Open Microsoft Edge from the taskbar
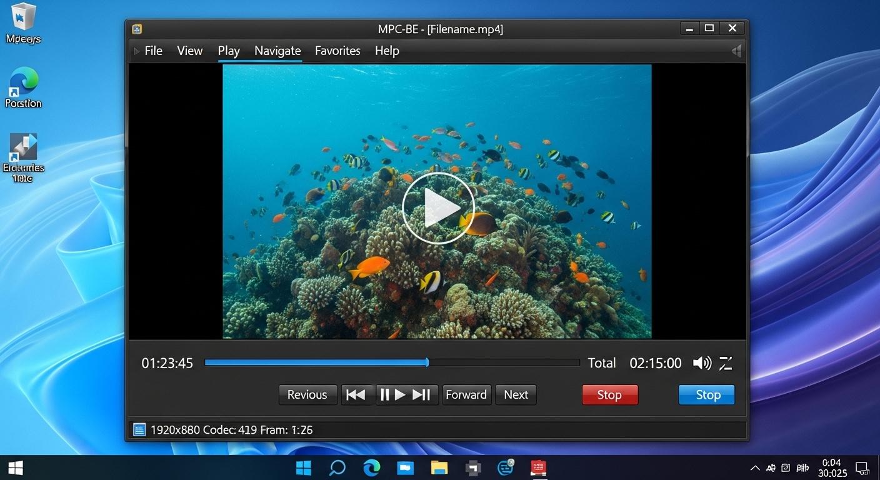The width and height of the screenshot is (880, 480). (372, 467)
